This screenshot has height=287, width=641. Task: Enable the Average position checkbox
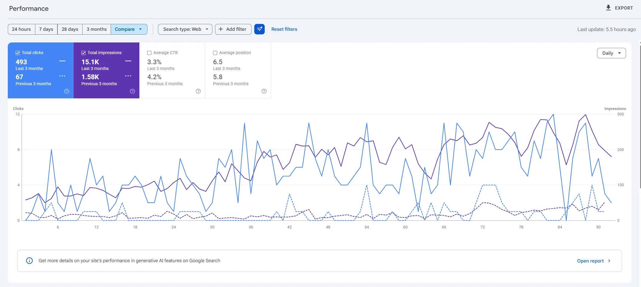[x=215, y=53]
